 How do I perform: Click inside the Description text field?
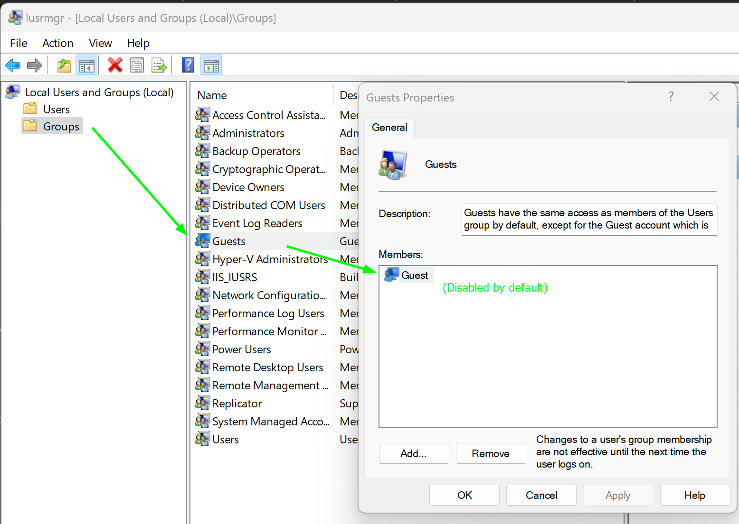click(x=589, y=219)
